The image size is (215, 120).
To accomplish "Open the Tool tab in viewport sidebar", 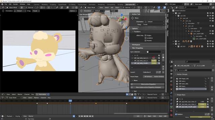I will pyautogui.click(x=168, y=21).
